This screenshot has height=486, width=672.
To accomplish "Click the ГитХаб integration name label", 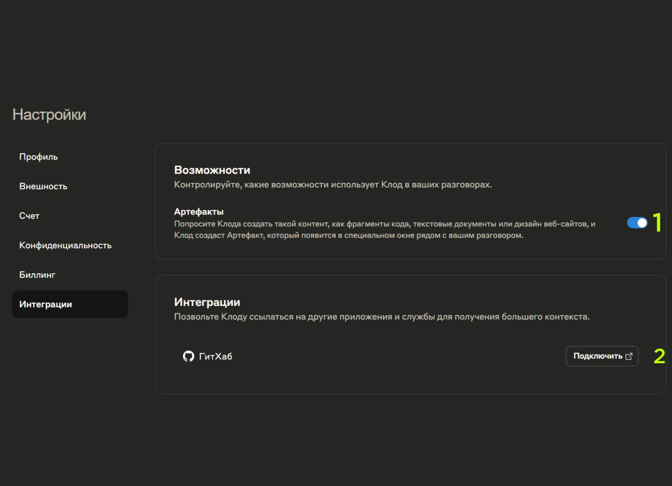I will coord(215,357).
